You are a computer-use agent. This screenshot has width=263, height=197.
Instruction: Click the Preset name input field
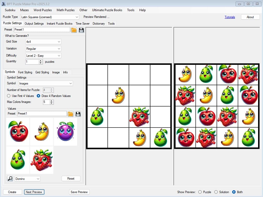[x=42, y=30]
